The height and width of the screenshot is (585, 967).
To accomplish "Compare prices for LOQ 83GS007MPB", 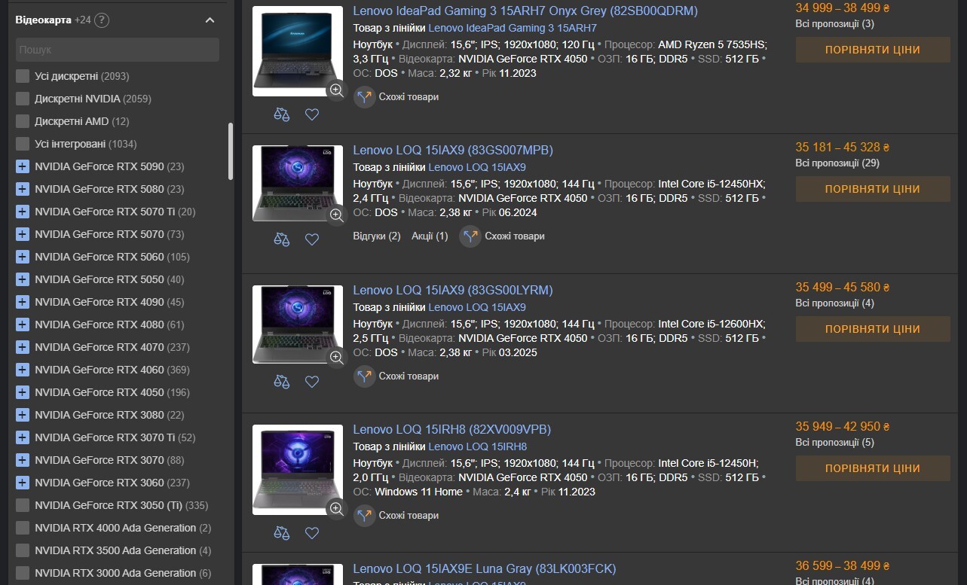I will tap(873, 189).
